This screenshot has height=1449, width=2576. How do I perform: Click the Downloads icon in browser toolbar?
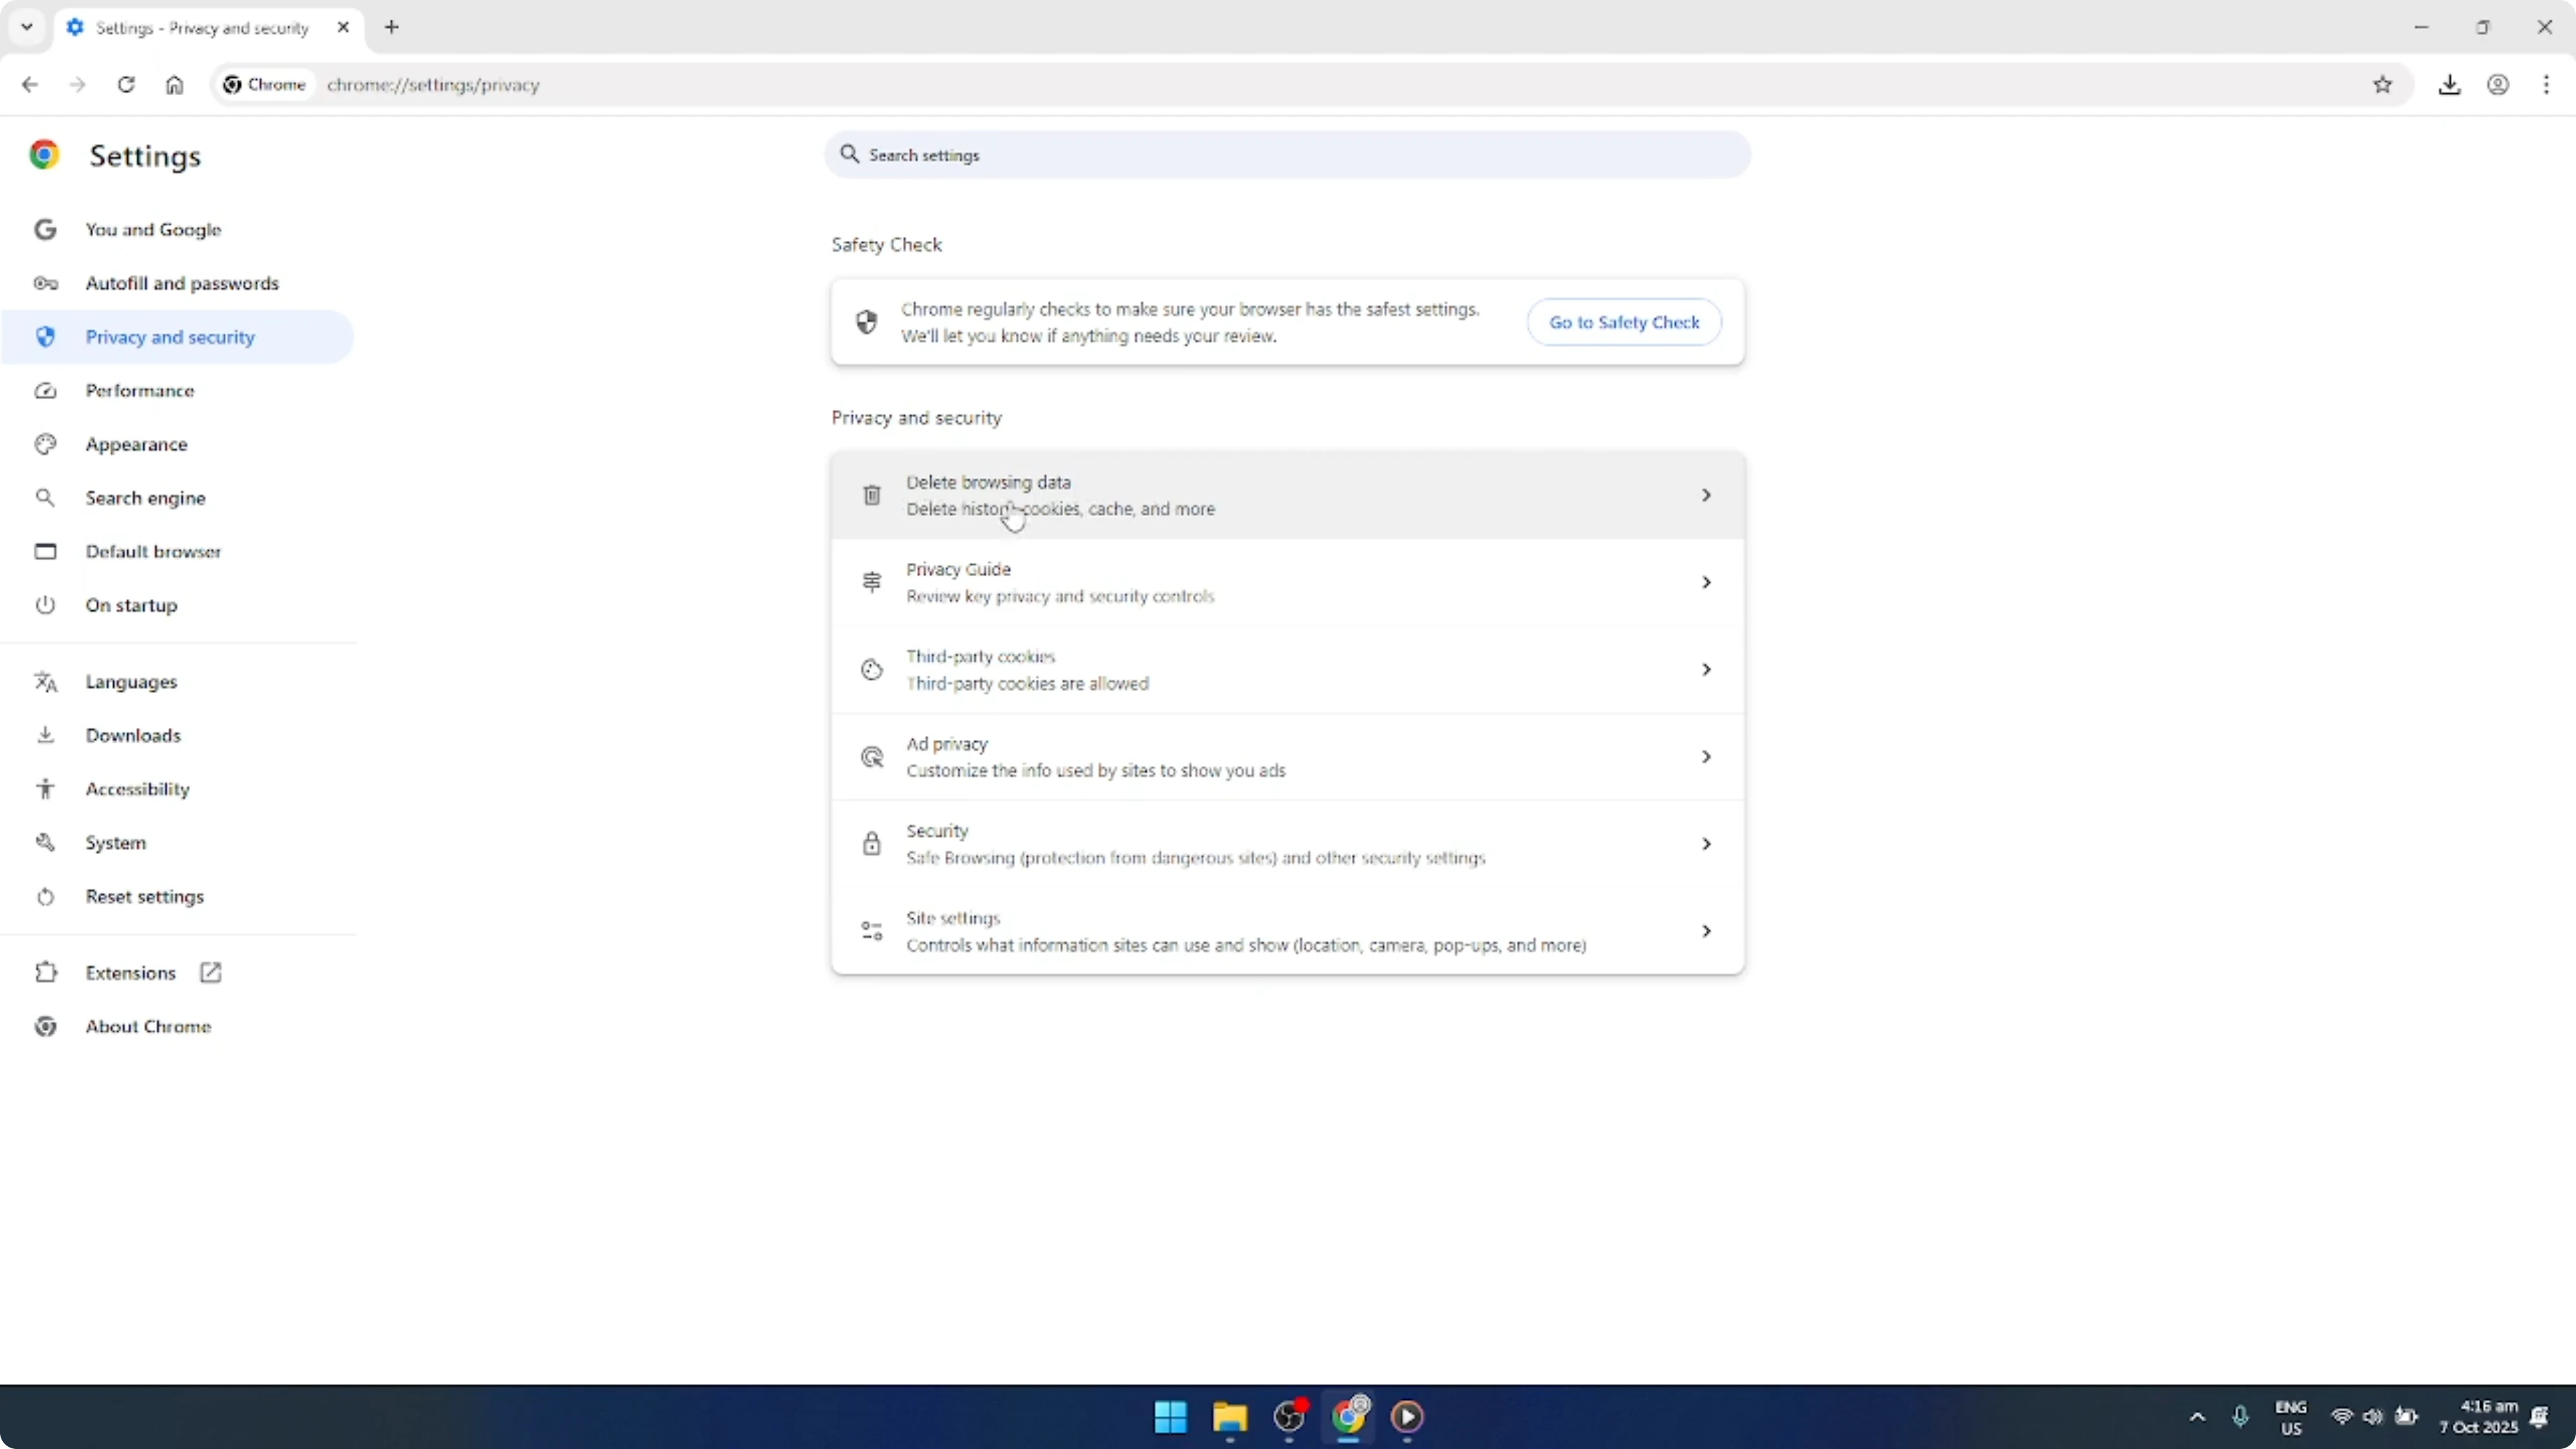coord(2450,85)
